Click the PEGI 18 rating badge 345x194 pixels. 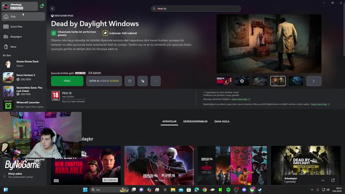click(56, 96)
